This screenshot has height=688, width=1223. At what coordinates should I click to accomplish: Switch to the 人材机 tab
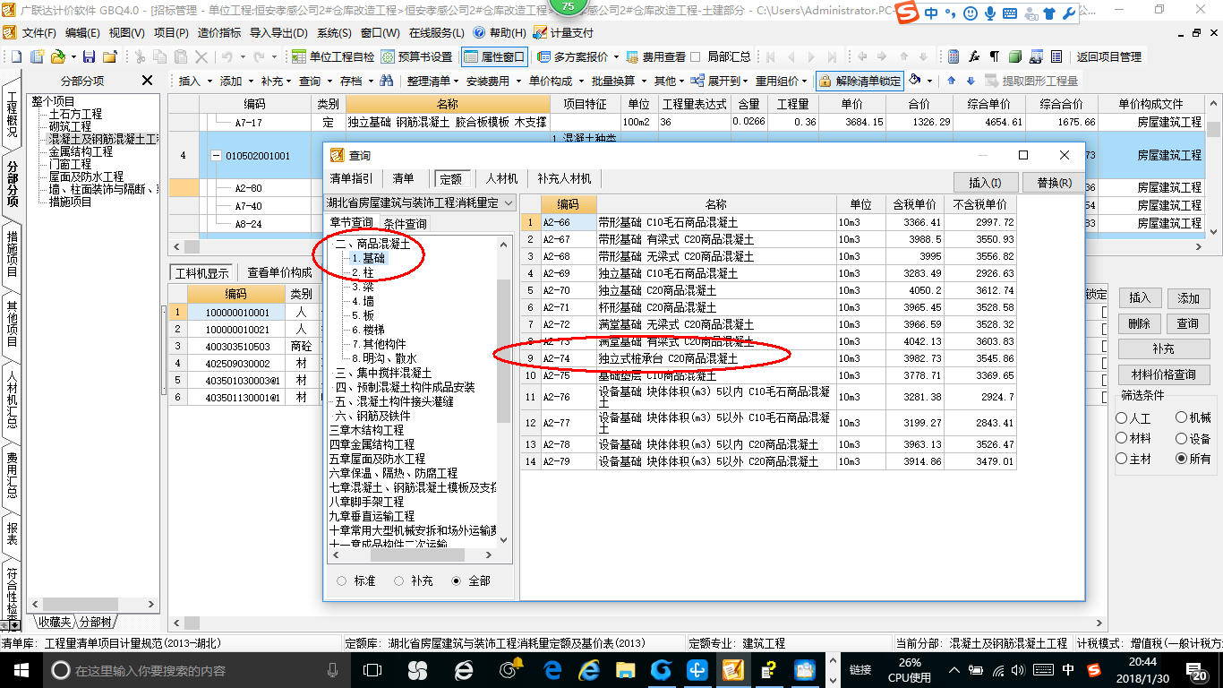click(x=501, y=178)
